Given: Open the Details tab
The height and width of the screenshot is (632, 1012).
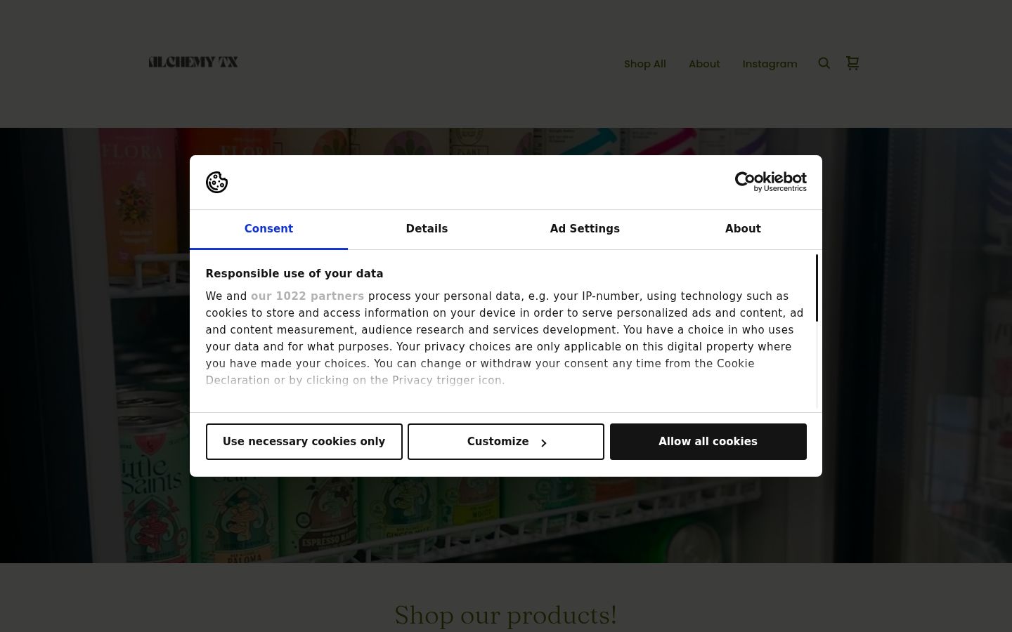Looking at the screenshot, I should (427, 229).
